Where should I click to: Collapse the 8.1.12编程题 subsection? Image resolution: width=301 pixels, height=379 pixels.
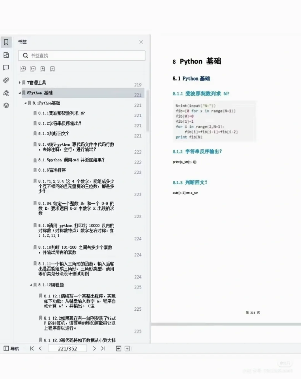pos(31,285)
